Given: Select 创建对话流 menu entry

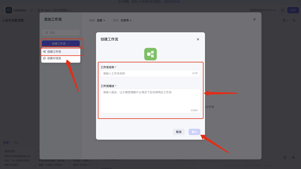Looking at the screenshot, I should (61, 58).
